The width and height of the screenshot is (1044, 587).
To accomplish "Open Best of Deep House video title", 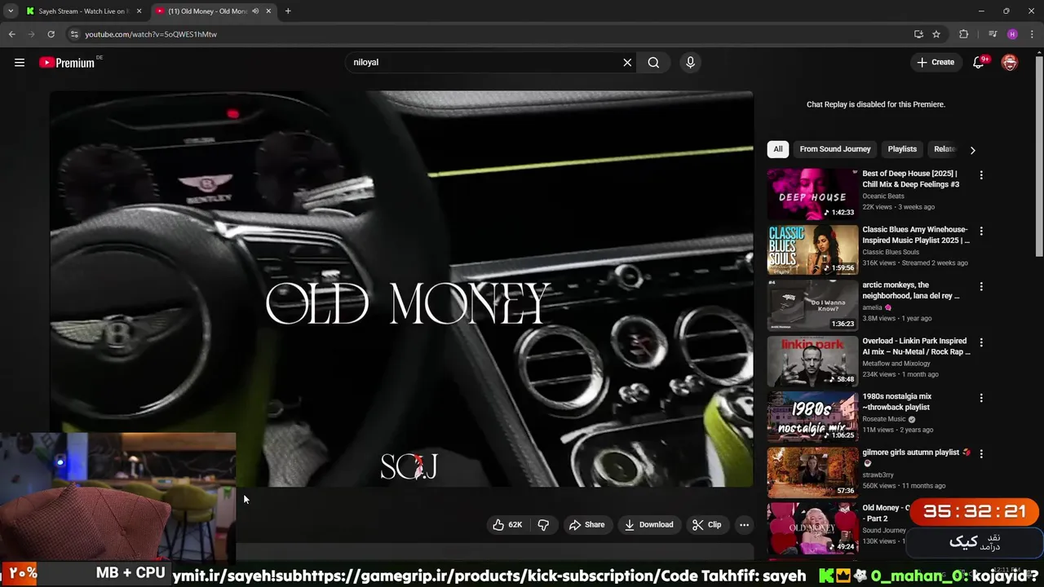I will [911, 179].
